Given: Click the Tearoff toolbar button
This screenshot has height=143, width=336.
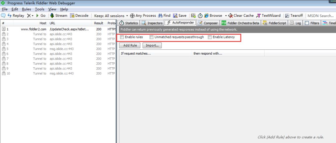Looking at the screenshot, I should [x=294, y=16].
